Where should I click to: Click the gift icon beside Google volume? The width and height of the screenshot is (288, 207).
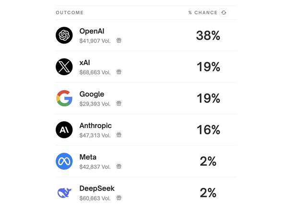click(119, 103)
